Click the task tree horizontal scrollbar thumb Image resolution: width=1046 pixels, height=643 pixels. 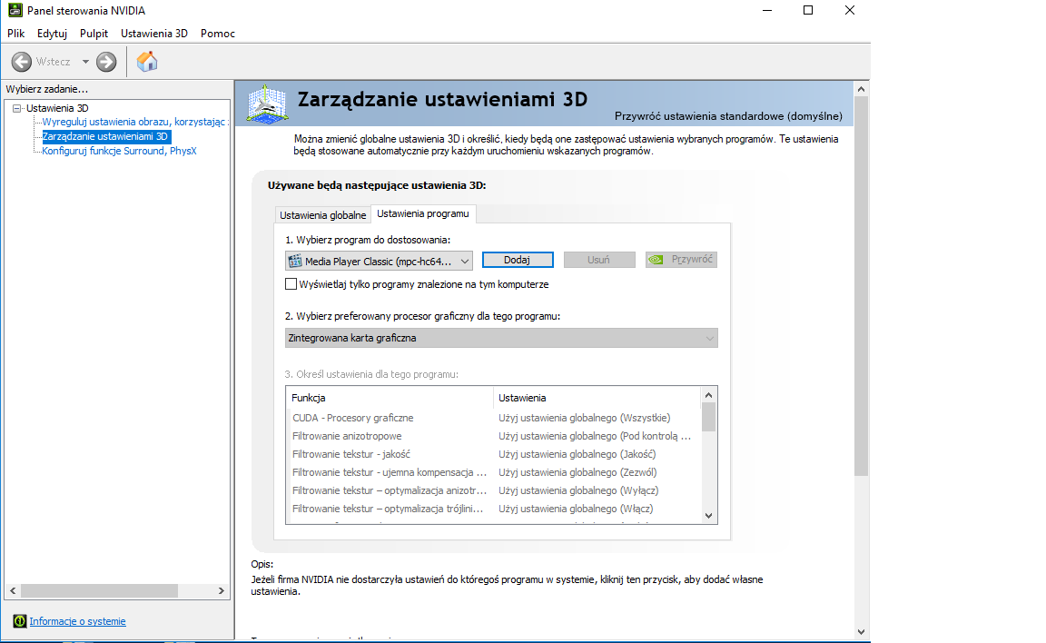99,591
